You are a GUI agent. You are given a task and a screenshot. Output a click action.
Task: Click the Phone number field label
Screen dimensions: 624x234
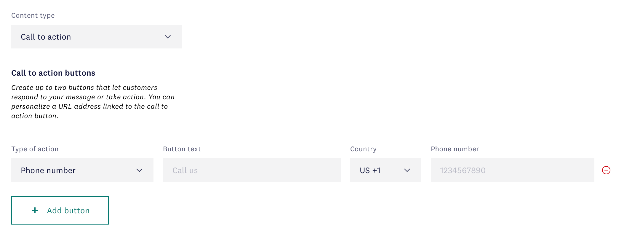(x=455, y=149)
